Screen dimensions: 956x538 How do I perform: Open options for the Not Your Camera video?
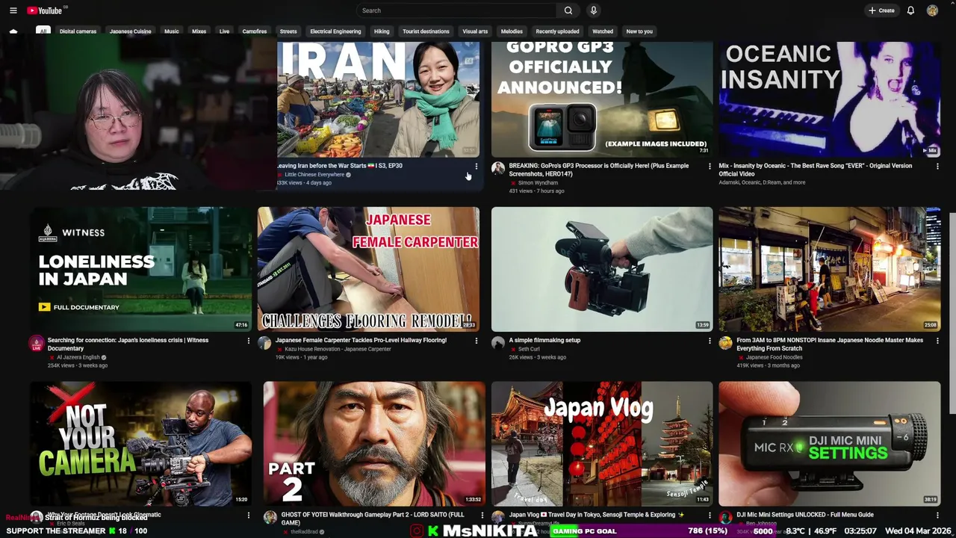(x=249, y=515)
